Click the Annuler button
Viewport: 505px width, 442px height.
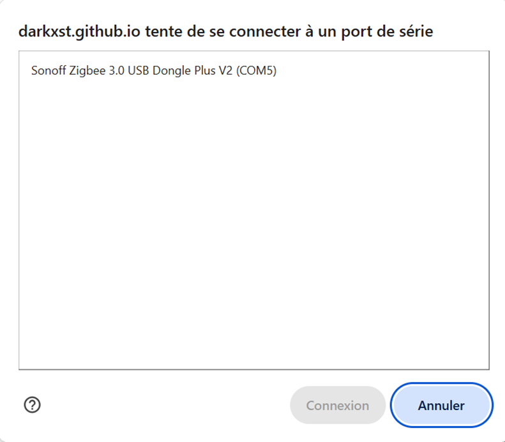click(x=441, y=406)
